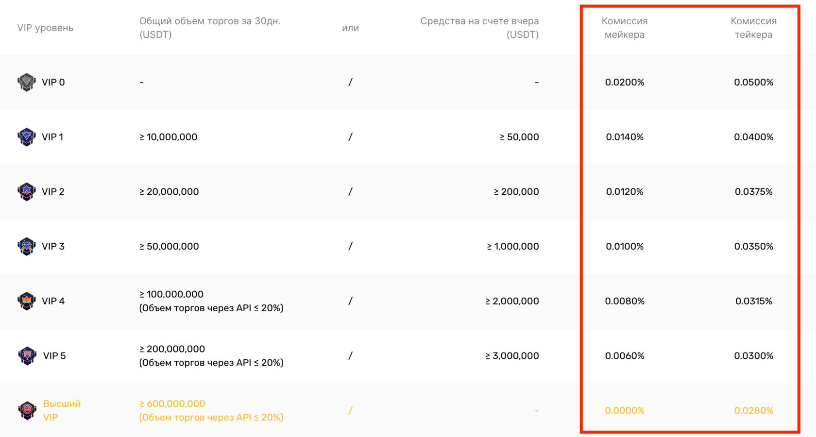The image size is (816, 437).
Task: Click the Высший VIP badge icon
Action: pos(27,410)
